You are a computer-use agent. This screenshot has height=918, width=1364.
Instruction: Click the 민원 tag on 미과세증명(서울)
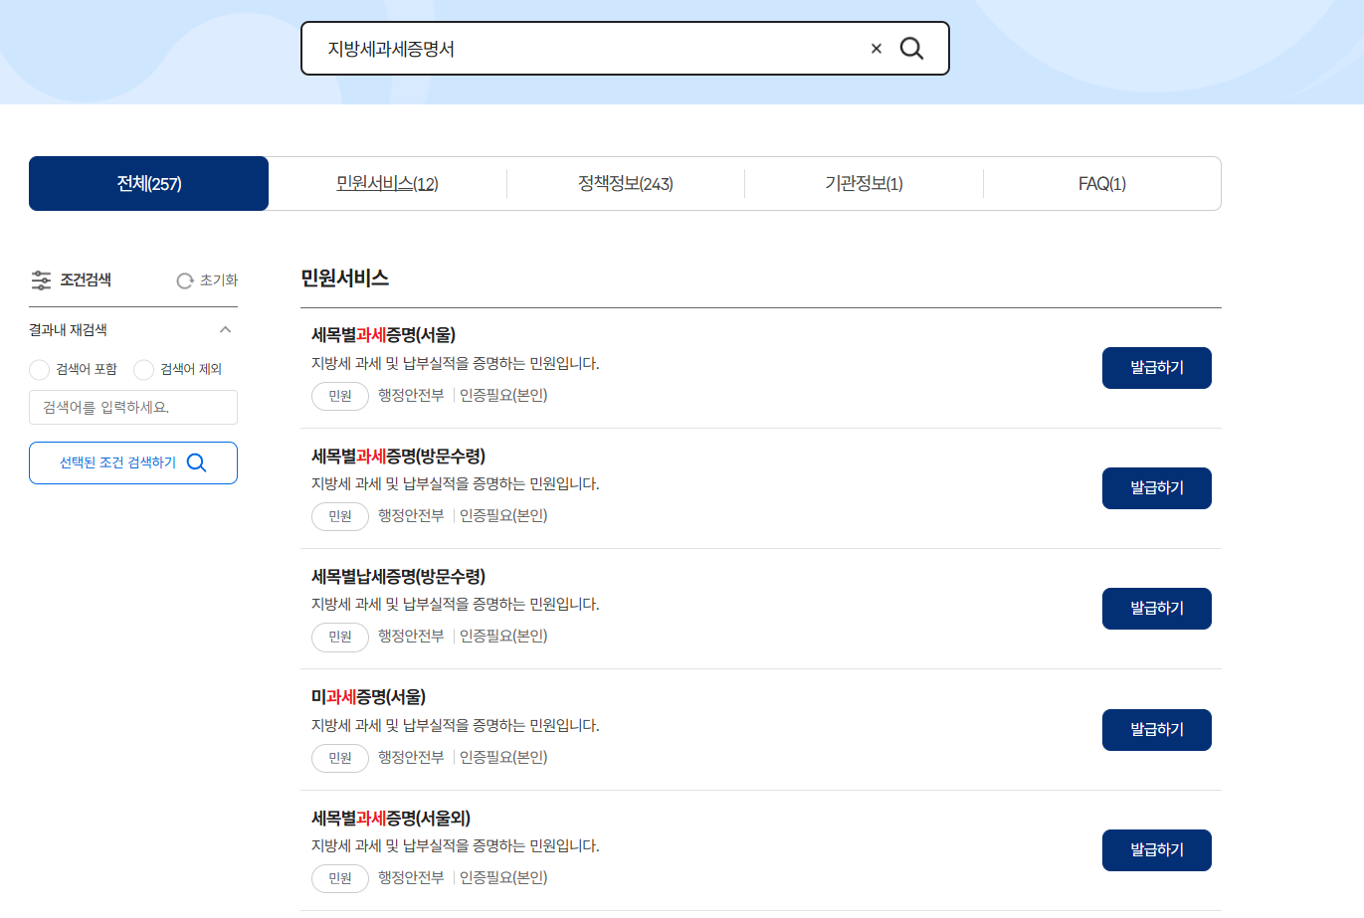click(x=339, y=758)
